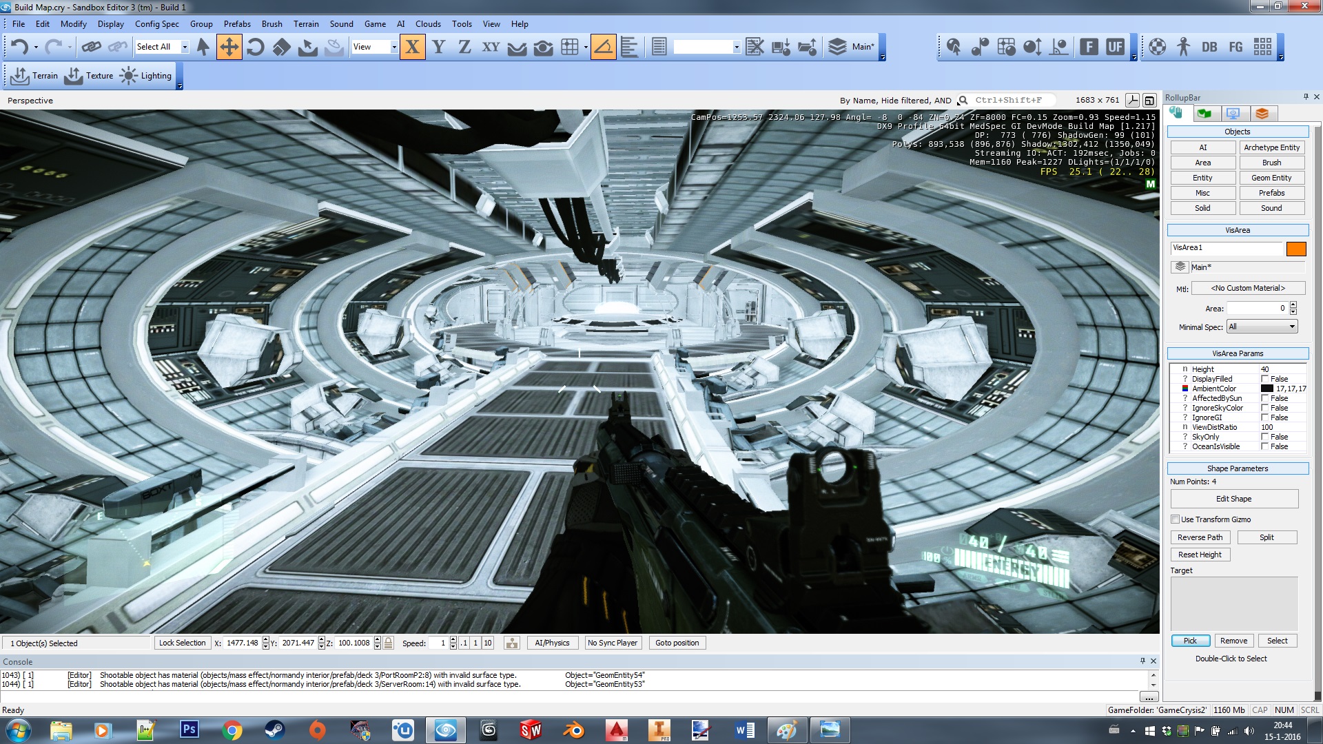Lock movement to the Y axis
The width and height of the screenshot is (1323, 744).
tap(438, 47)
